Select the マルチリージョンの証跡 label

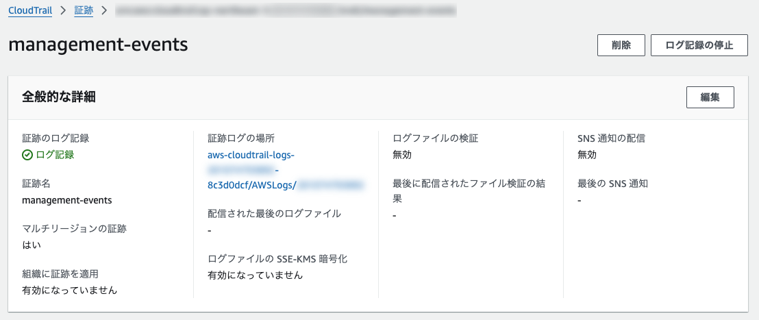(74, 228)
